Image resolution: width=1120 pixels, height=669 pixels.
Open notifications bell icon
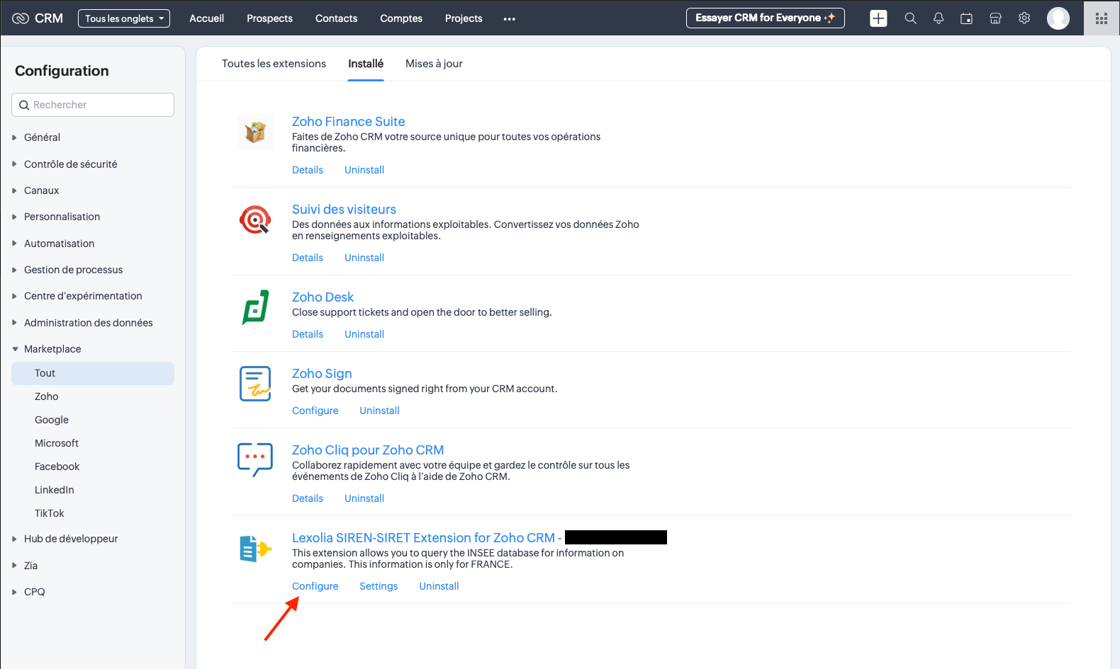939,18
